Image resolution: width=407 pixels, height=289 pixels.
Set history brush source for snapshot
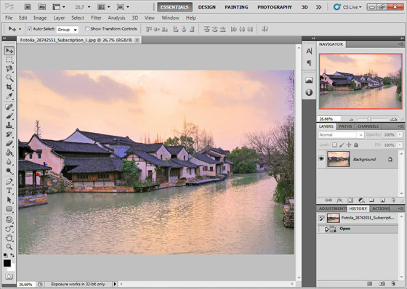321,218
